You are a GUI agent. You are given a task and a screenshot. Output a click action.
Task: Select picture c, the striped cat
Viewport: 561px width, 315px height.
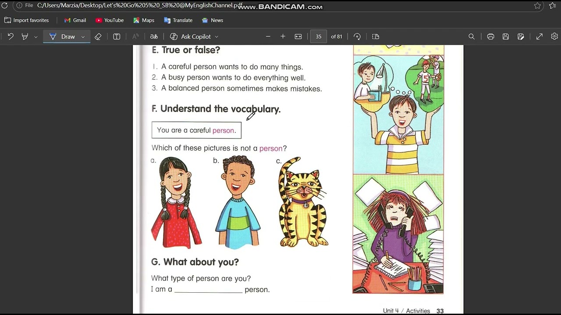point(303,202)
